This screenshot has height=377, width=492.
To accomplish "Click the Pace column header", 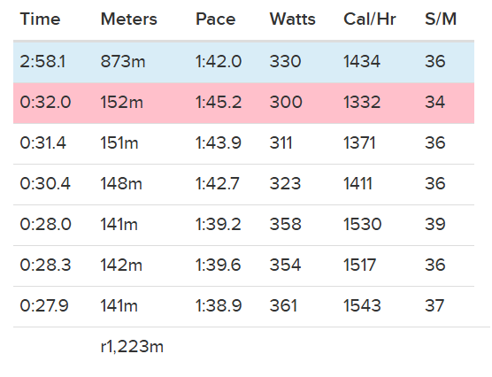I will point(216,19).
